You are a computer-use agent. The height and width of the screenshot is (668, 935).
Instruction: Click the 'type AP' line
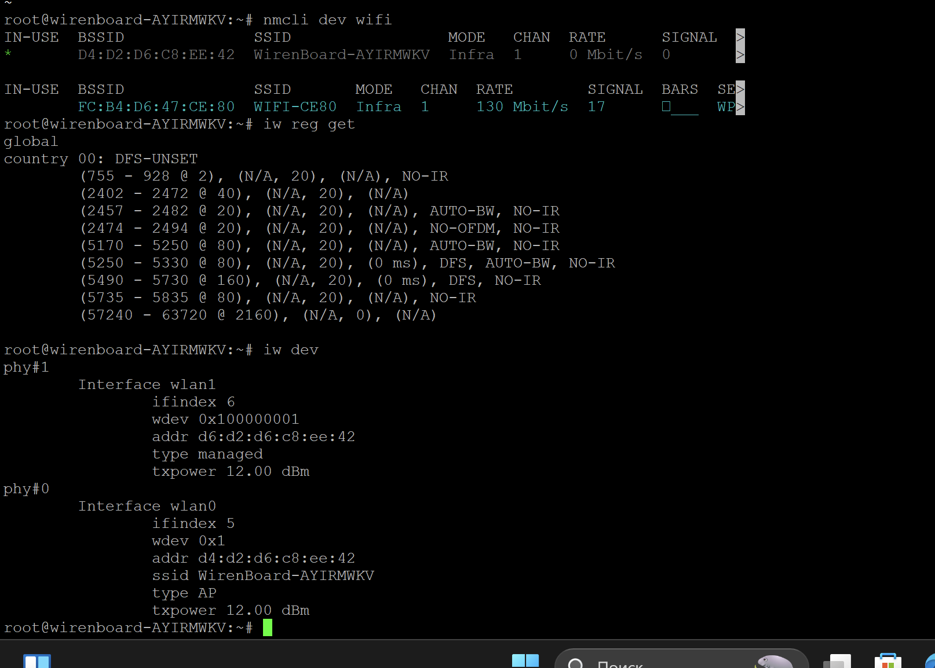tap(184, 593)
